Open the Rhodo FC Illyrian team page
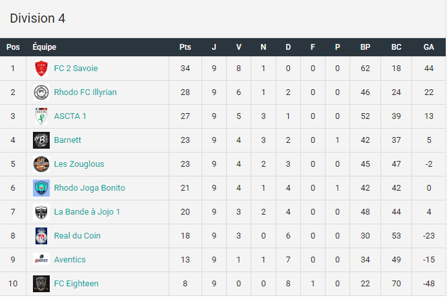Image resolution: width=447 pixels, height=298 pixels. (85, 92)
